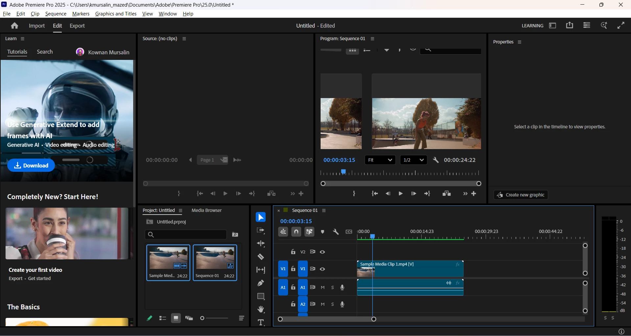Image resolution: width=631 pixels, height=336 pixels.
Task: Click Create new graphic button
Action: pyautogui.click(x=521, y=195)
